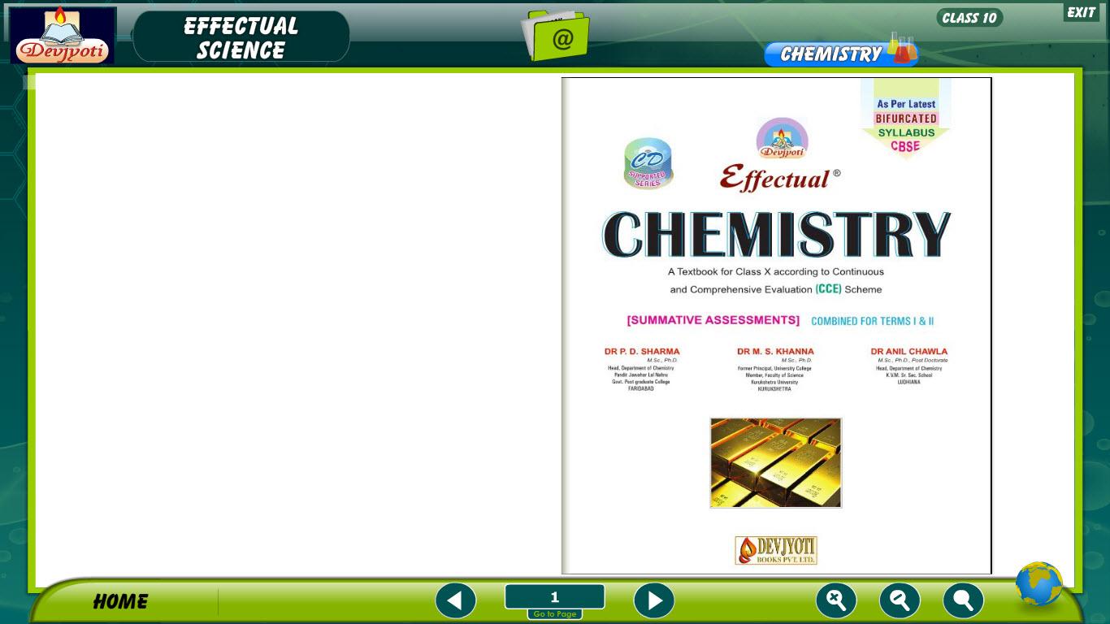This screenshot has height=624, width=1110.
Task: Click the big CHEMISTRY cover title
Action: click(776, 234)
